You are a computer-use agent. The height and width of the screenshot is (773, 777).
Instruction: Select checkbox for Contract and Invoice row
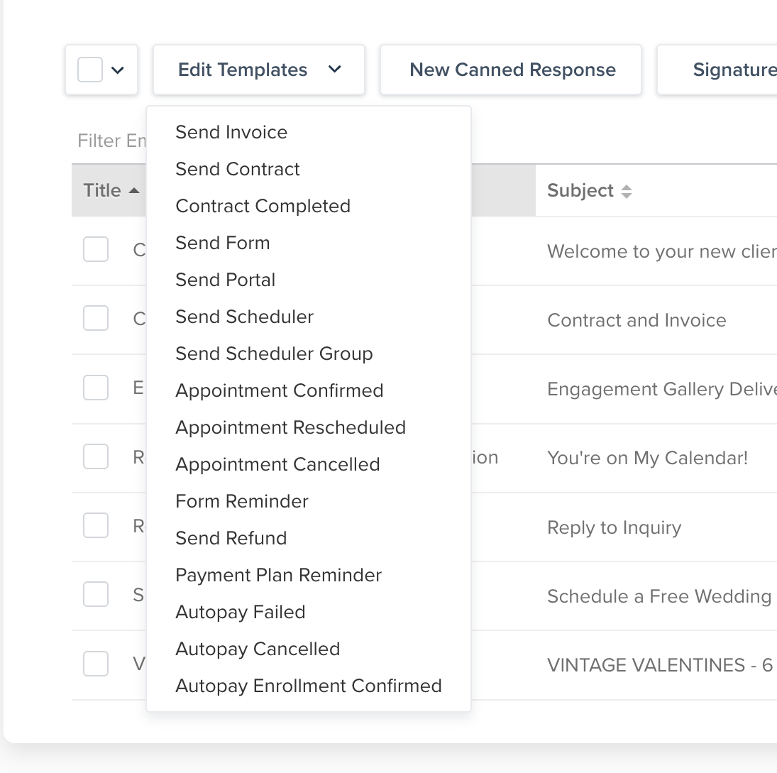click(96, 319)
